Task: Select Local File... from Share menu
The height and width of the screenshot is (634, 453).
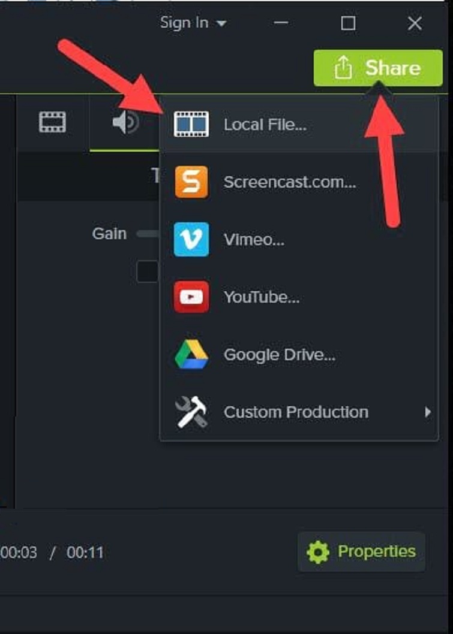Action: (299, 125)
